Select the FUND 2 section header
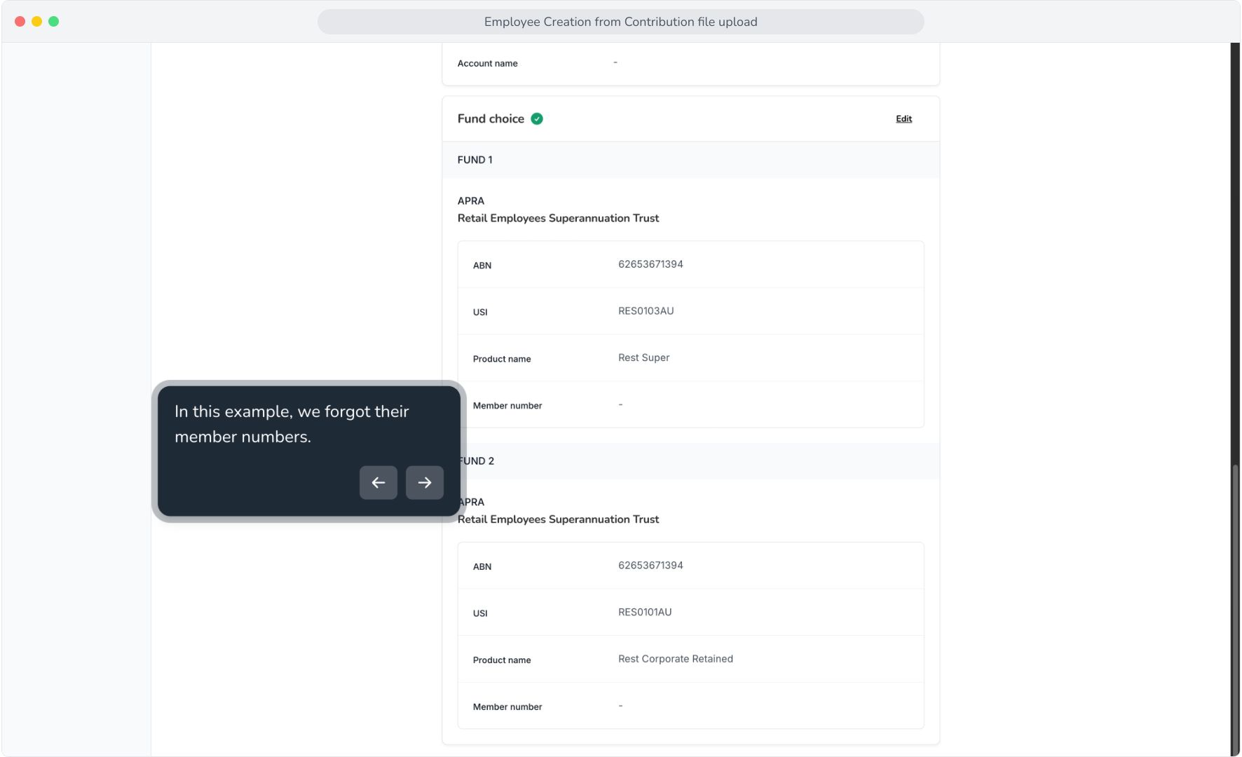Image resolution: width=1242 pixels, height=757 pixels. pyautogui.click(x=690, y=461)
